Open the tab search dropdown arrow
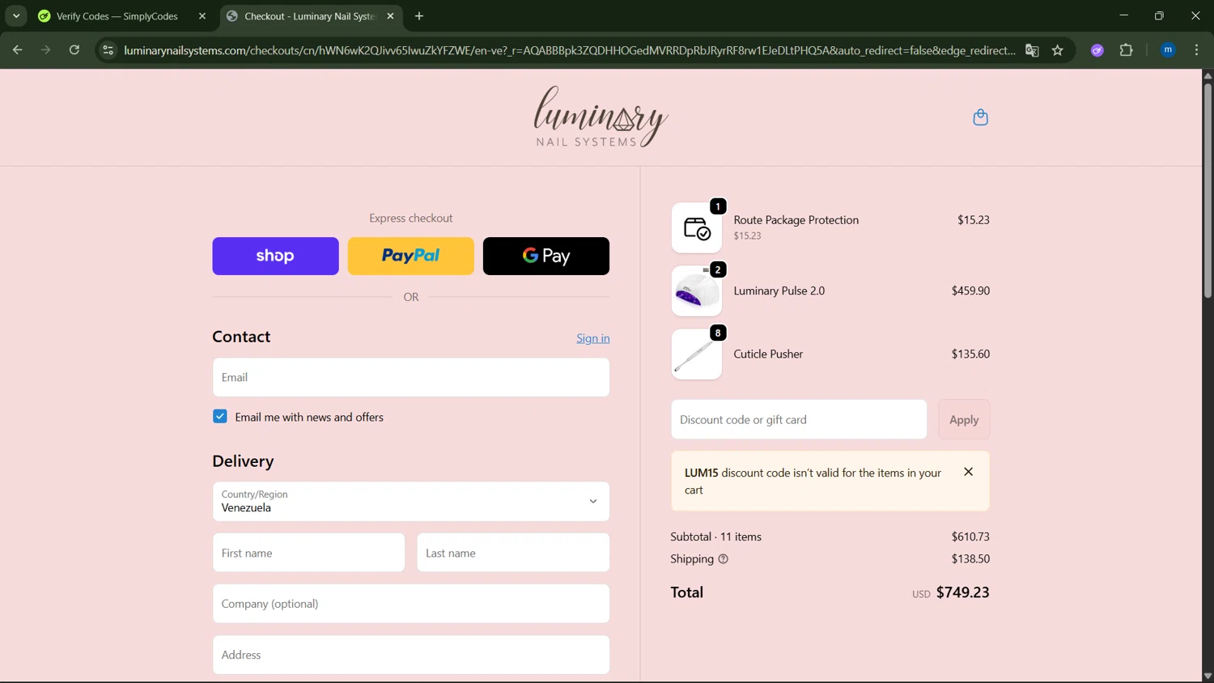Viewport: 1214px width, 683px height. (x=16, y=16)
